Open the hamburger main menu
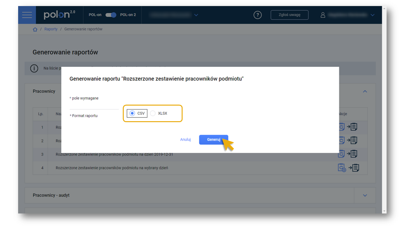The width and height of the screenshot is (404, 229). pos(27,15)
